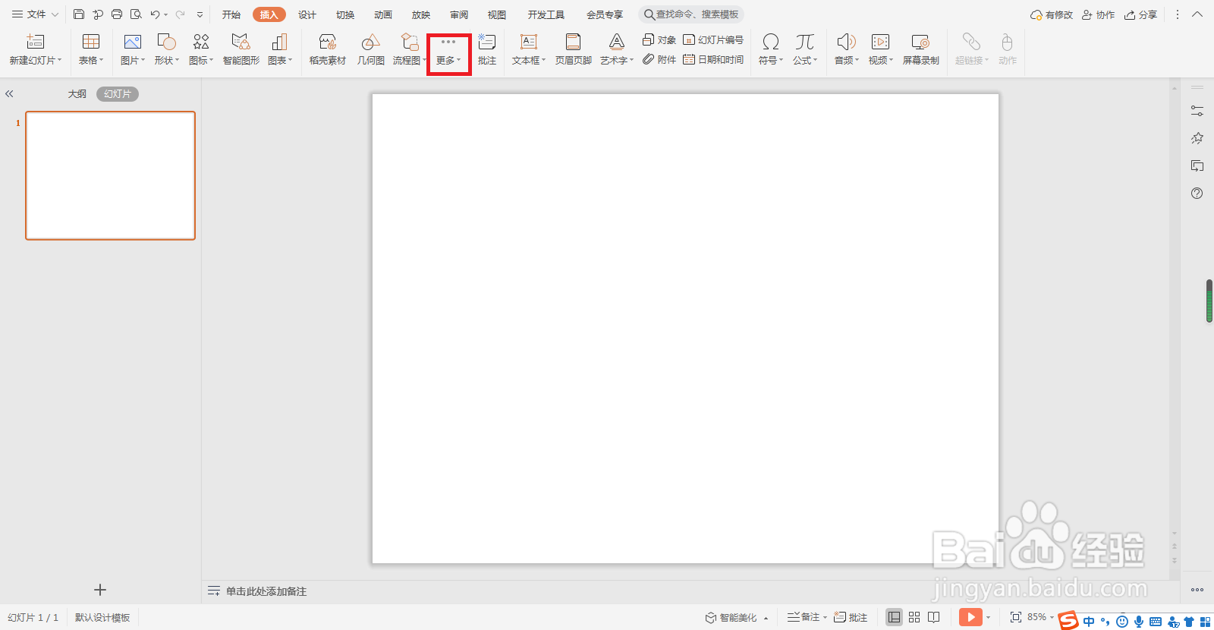Start 屏幕录制 screen recording
The height and width of the screenshot is (630, 1214).
pos(921,50)
